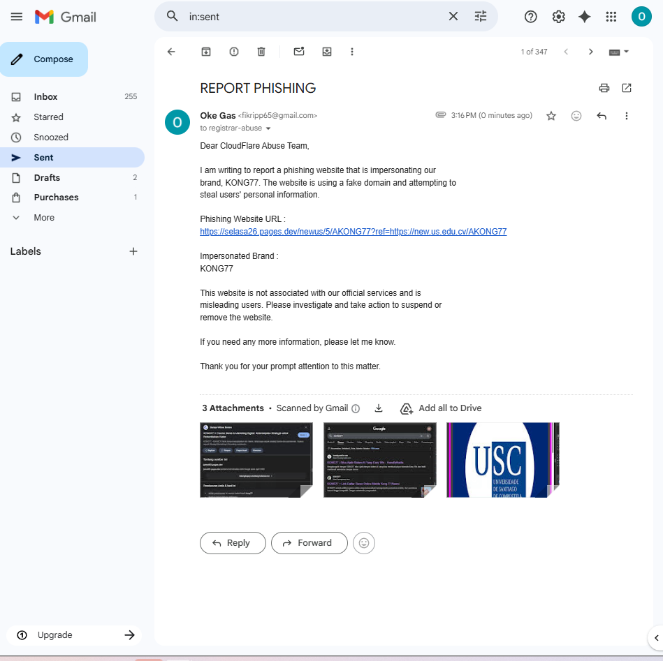Viewport: 663px width, 661px height.
Task: Download all attachments
Action: [x=379, y=408]
